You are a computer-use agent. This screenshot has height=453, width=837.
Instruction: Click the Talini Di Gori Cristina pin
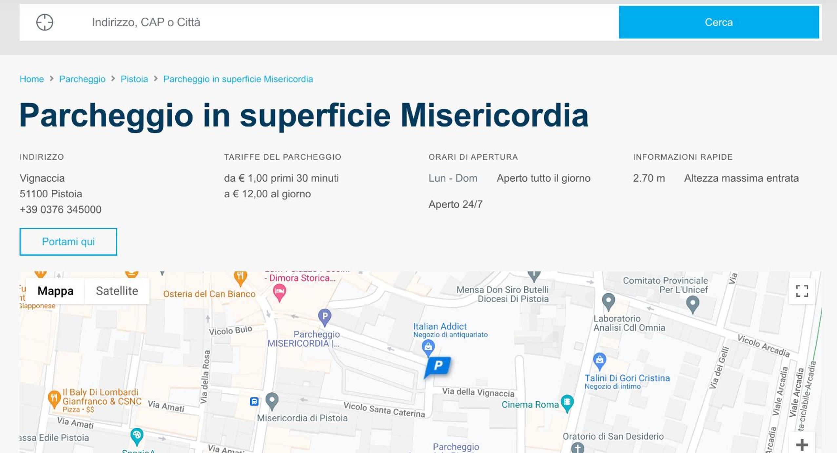pos(599,361)
